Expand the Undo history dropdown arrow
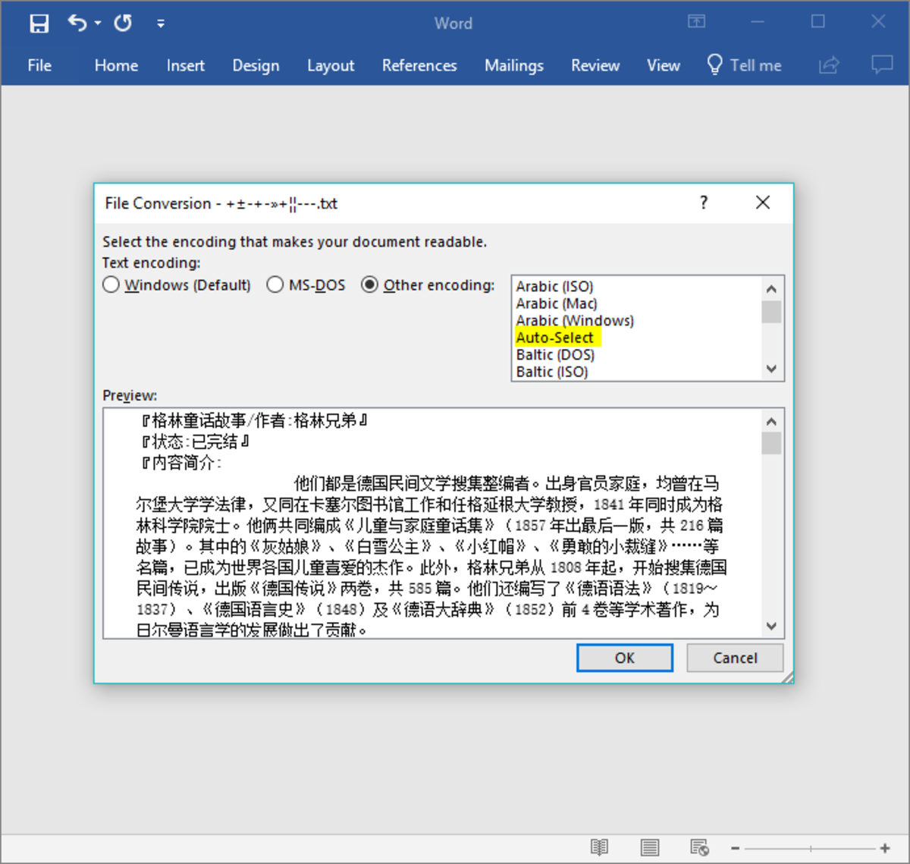910x864 pixels. click(98, 24)
